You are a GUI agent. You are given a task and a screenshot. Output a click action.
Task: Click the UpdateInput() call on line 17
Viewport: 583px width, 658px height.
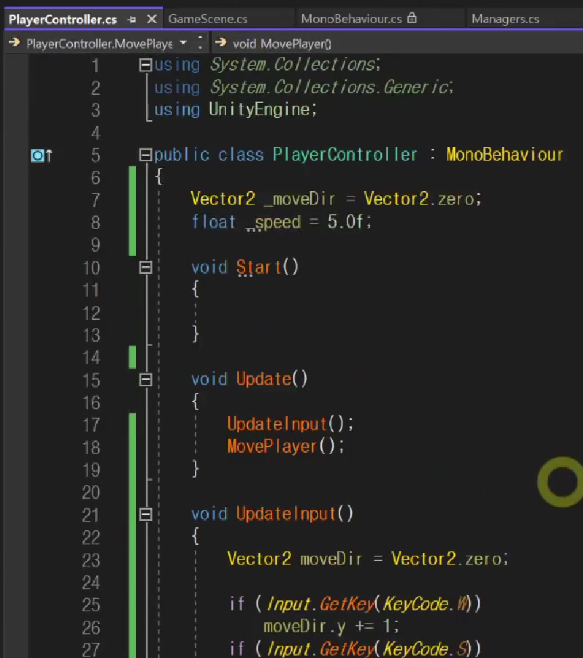[277, 424]
